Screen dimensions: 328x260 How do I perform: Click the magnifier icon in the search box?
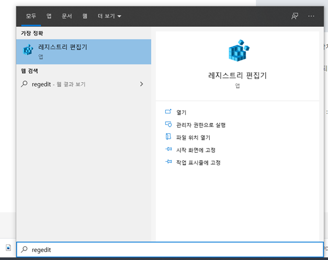[x=24, y=250]
